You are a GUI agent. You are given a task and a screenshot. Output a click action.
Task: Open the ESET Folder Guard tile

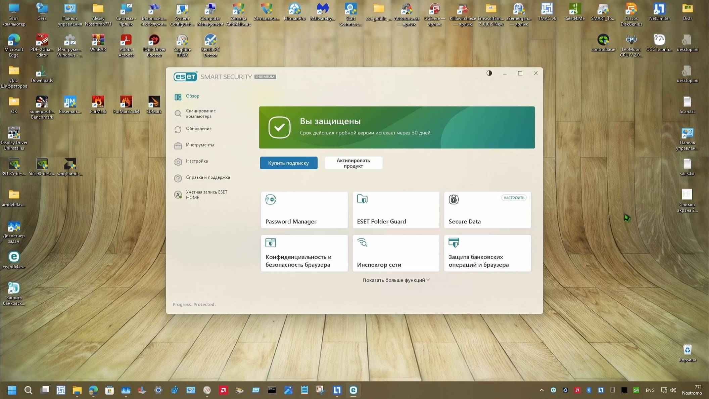pos(396,210)
